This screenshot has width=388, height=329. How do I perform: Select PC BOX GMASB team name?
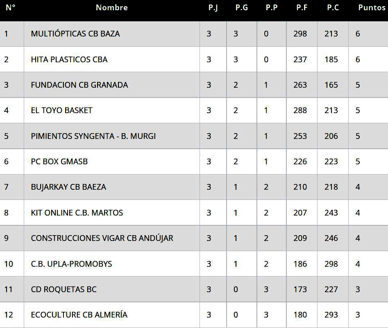59,161
